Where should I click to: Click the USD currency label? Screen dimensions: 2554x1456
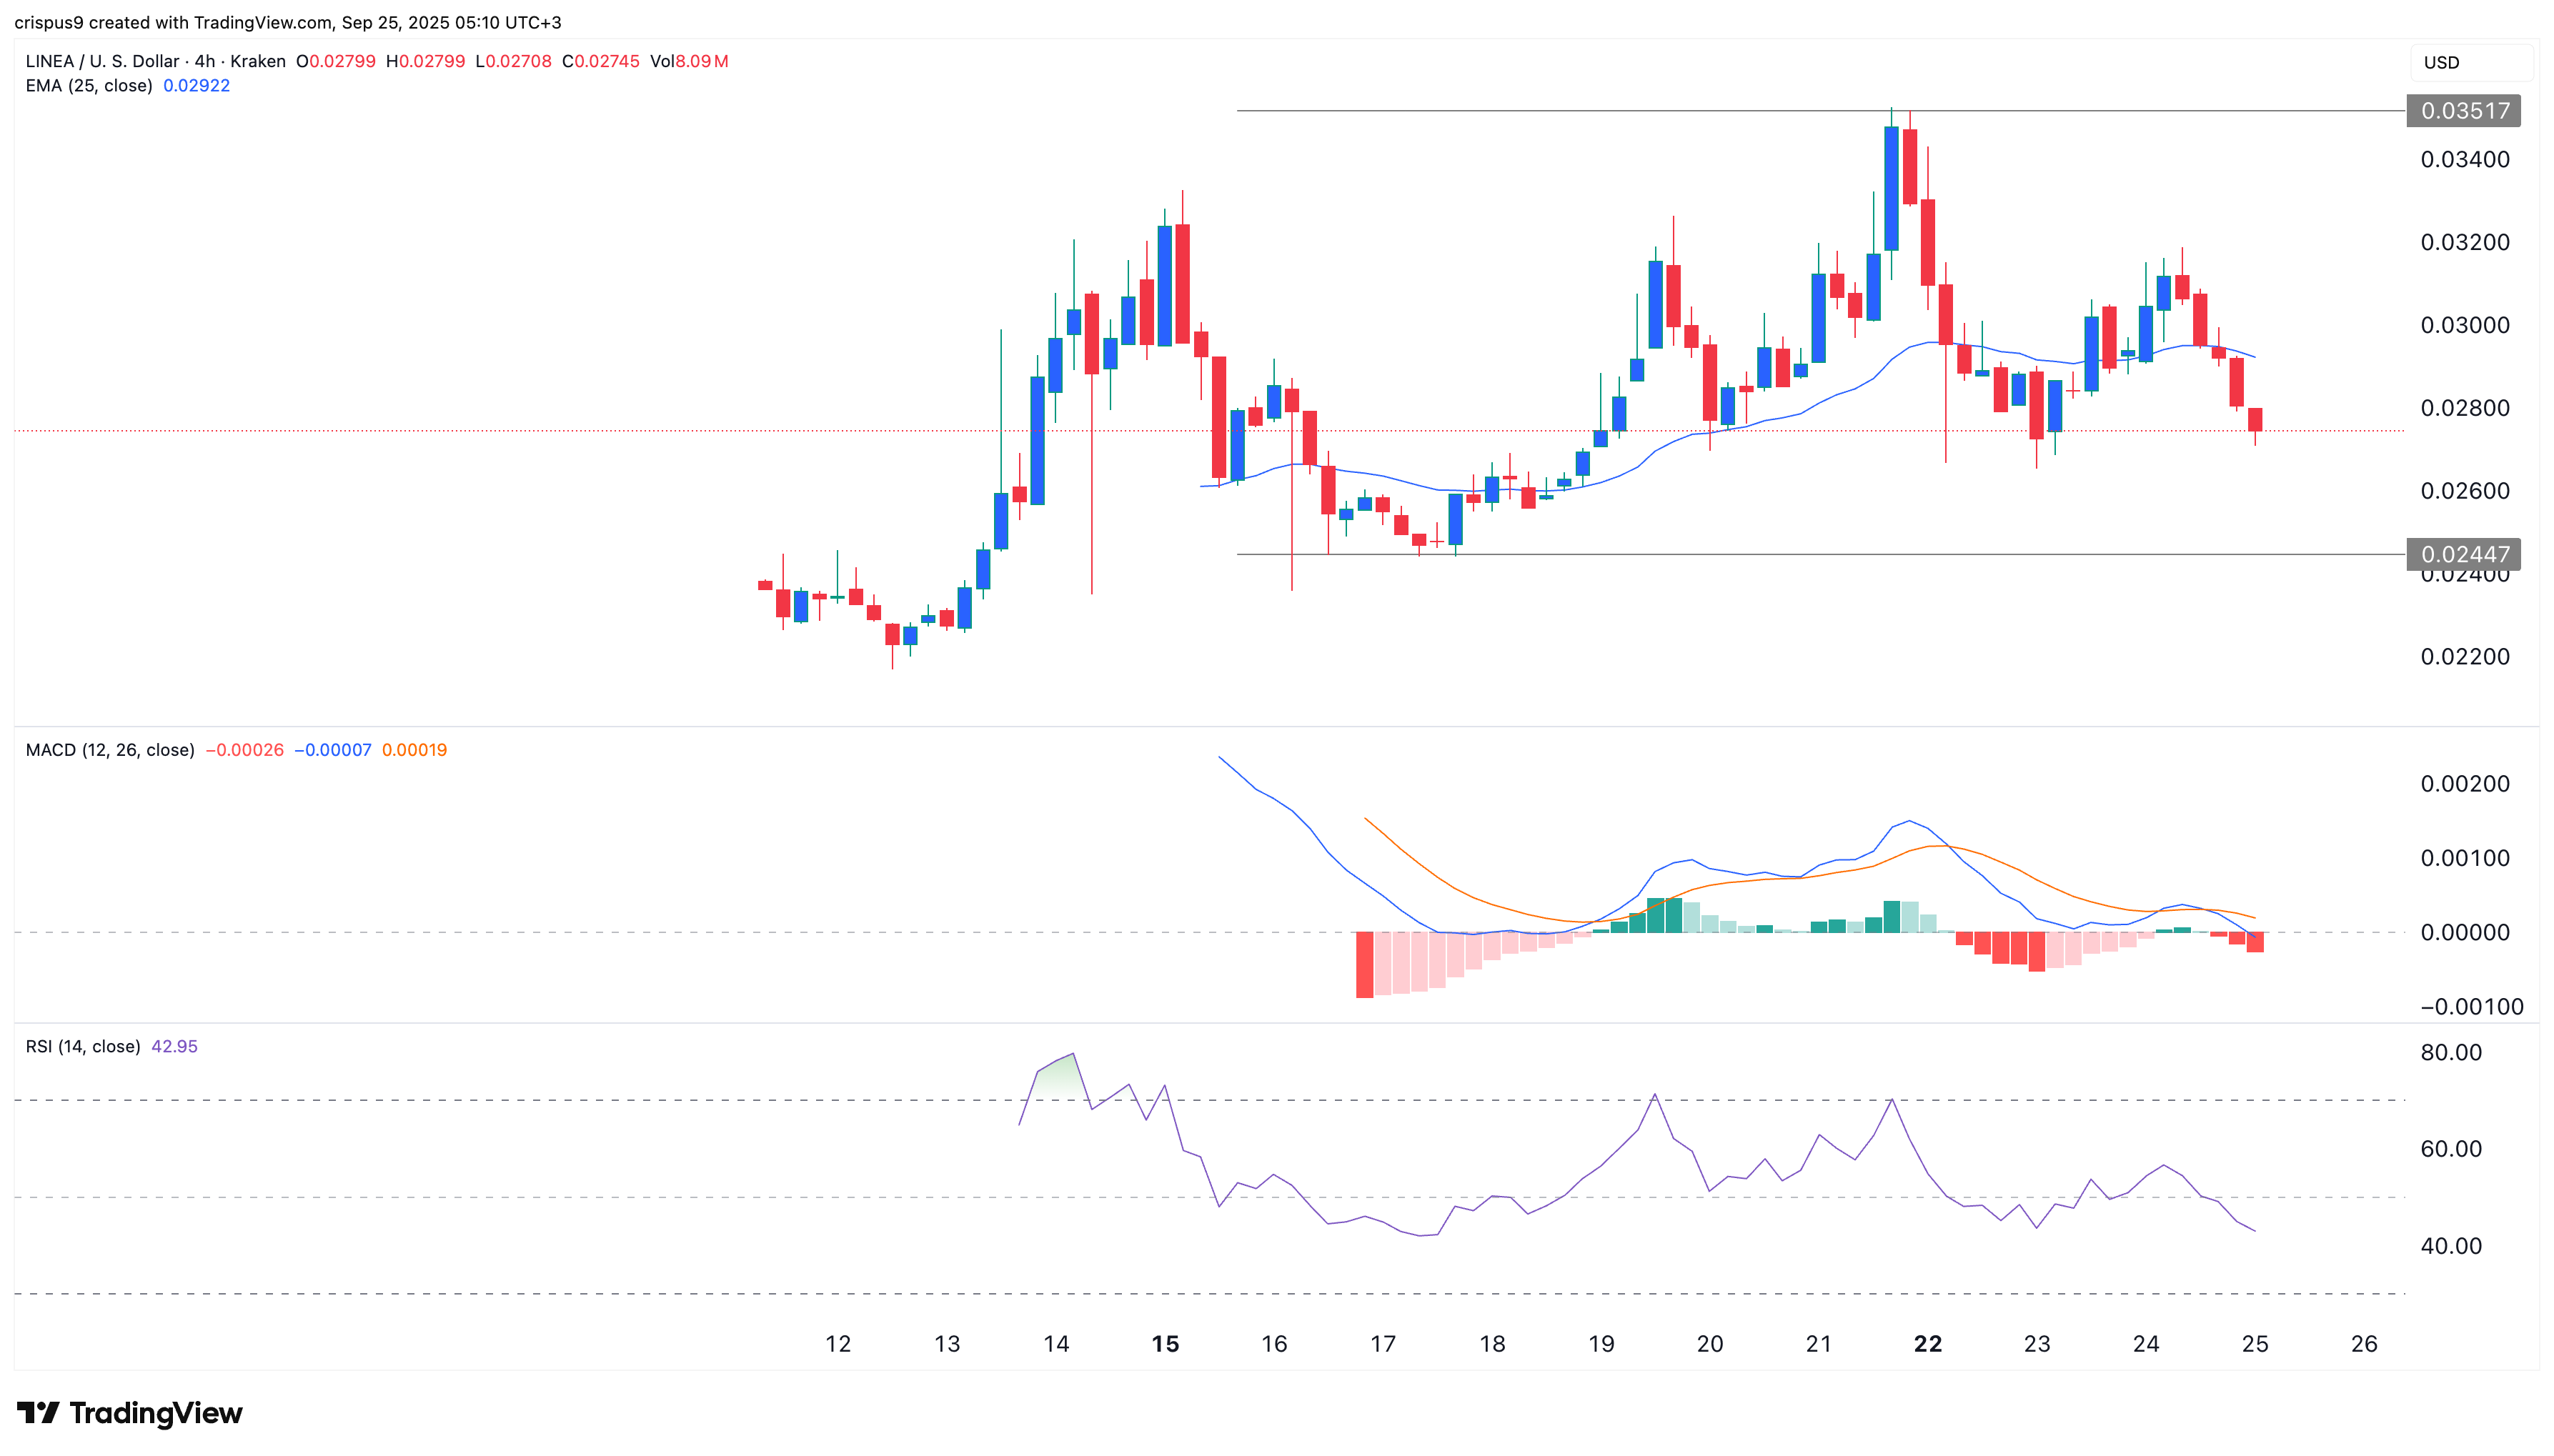coord(2440,62)
